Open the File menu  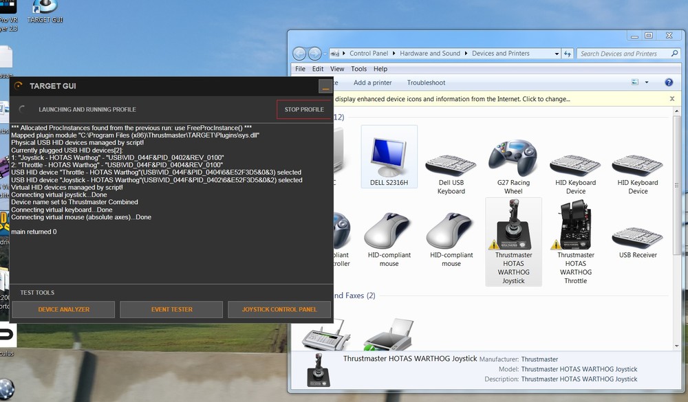[x=300, y=69]
